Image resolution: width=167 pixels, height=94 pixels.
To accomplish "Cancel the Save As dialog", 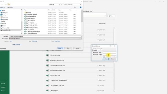I will pyautogui.click(x=77, y=48).
